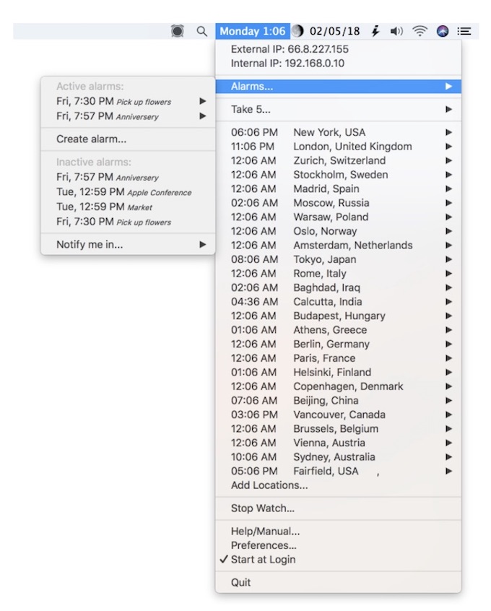Click the volume speaker icon
This screenshot has height=611, width=491.
(396, 31)
